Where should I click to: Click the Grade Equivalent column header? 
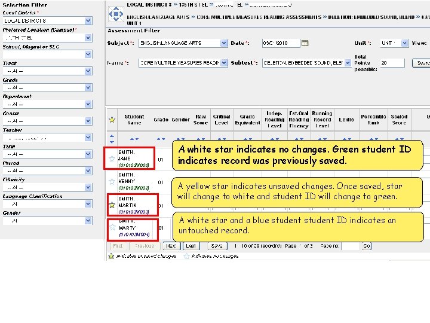[247, 120]
